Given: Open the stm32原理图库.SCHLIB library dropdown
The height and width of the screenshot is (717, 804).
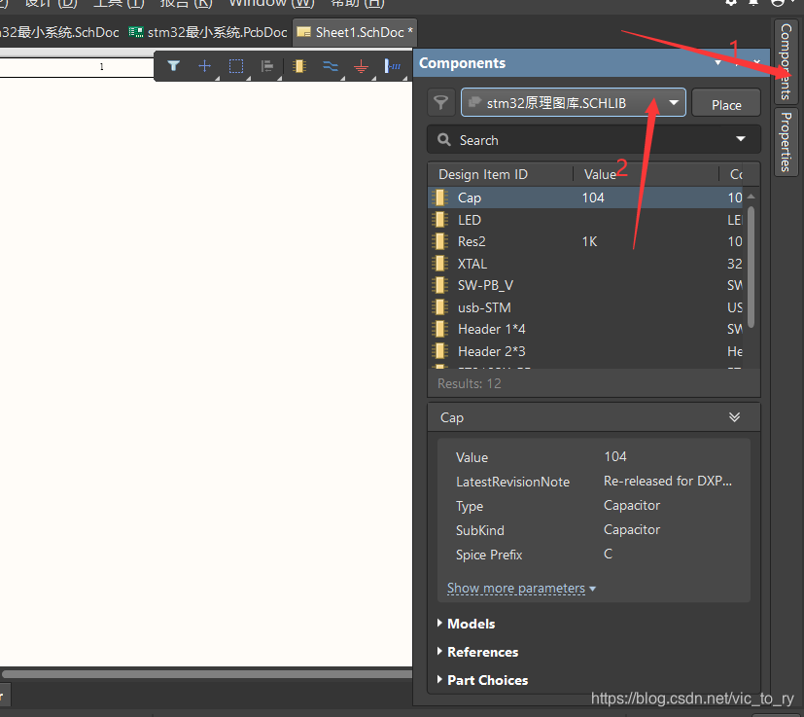Looking at the screenshot, I should [x=674, y=103].
